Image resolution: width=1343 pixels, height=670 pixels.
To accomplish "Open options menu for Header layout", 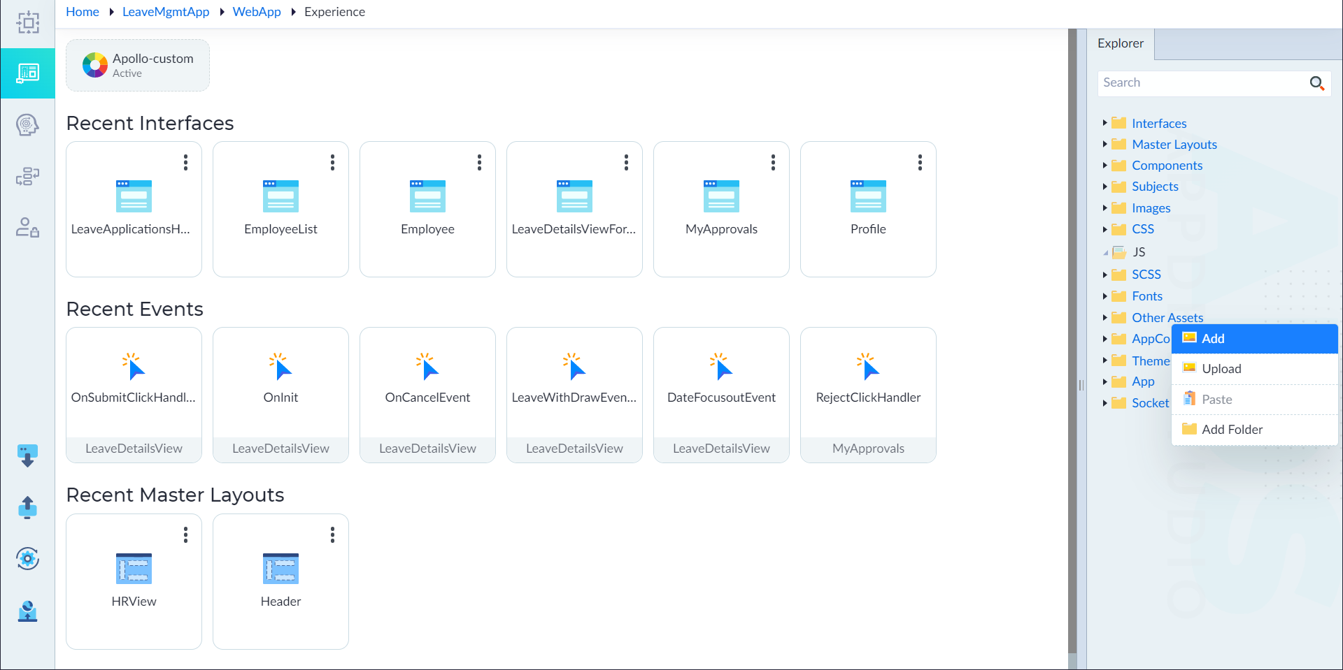I will coord(332,535).
